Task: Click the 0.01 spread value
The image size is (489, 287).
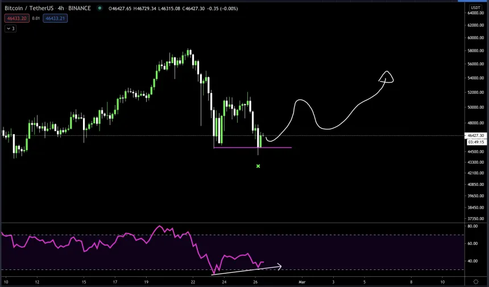Action: click(36, 18)
